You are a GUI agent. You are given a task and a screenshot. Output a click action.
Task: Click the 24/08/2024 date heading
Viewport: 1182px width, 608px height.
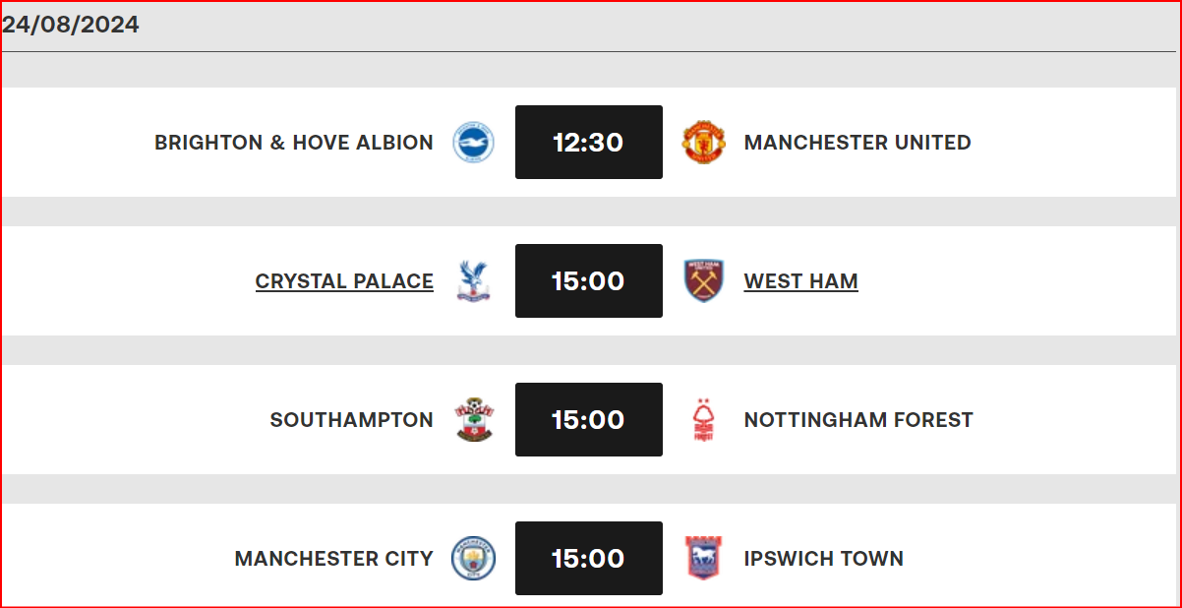70,26
